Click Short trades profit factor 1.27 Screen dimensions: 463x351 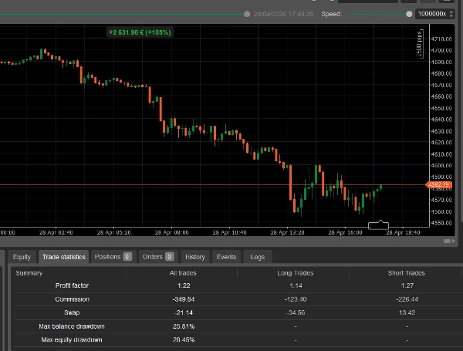click(x=407, y=285)
